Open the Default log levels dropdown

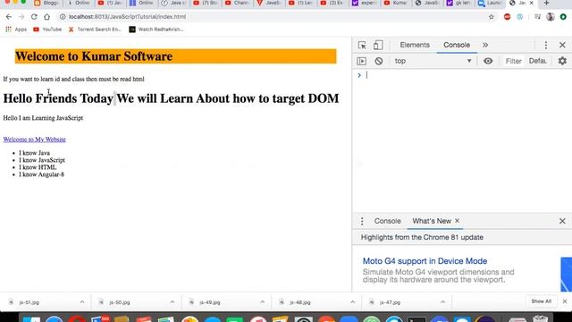[x=538, y=61]
